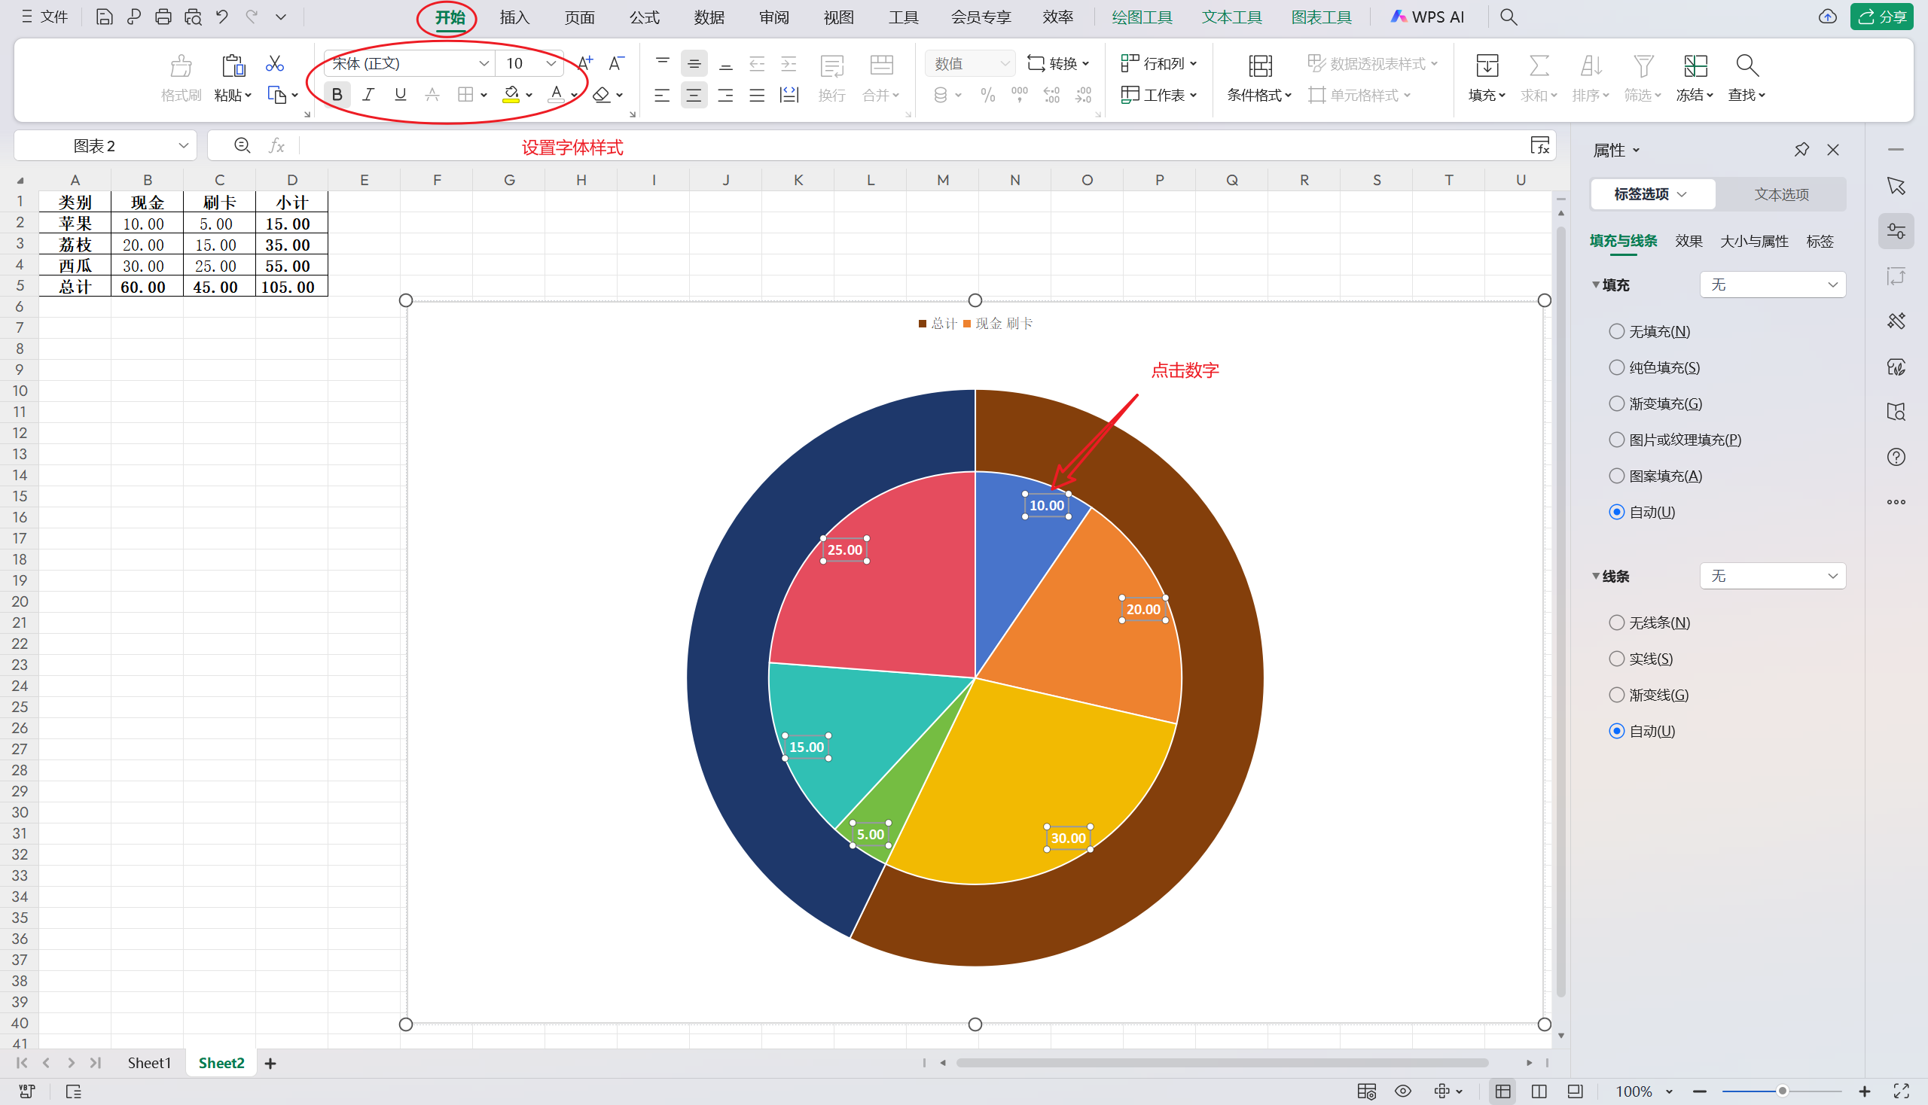1928x1105 pixels.
Task: Open the 插入 ribbon tab
Action: click(x=514, y=17)
